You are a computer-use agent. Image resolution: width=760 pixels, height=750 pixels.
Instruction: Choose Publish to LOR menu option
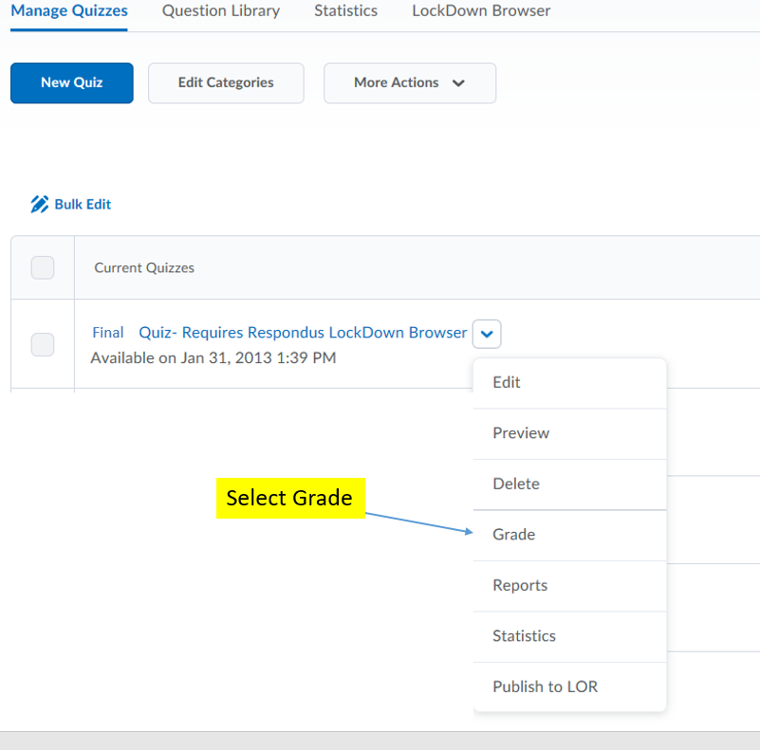point(545,686)
